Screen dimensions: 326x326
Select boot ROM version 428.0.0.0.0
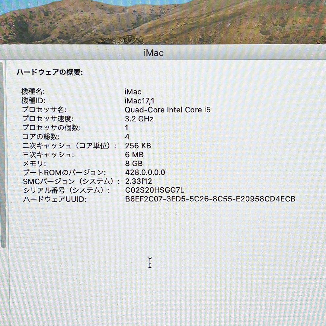145,172
